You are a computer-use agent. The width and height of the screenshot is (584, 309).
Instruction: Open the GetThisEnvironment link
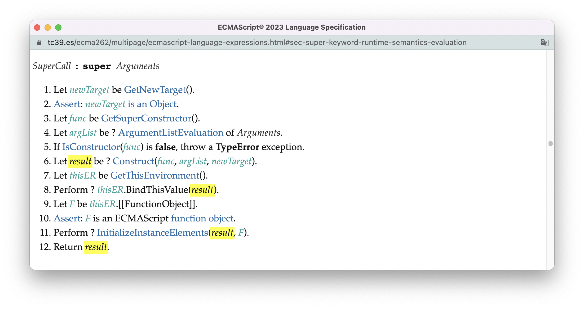(155, 175)
